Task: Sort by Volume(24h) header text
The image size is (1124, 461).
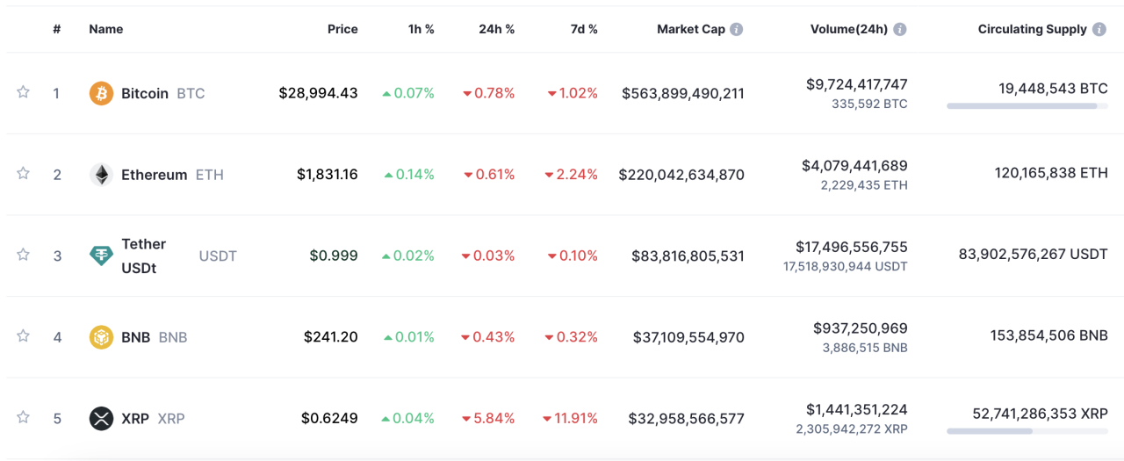Action: (x=850, y=29)
